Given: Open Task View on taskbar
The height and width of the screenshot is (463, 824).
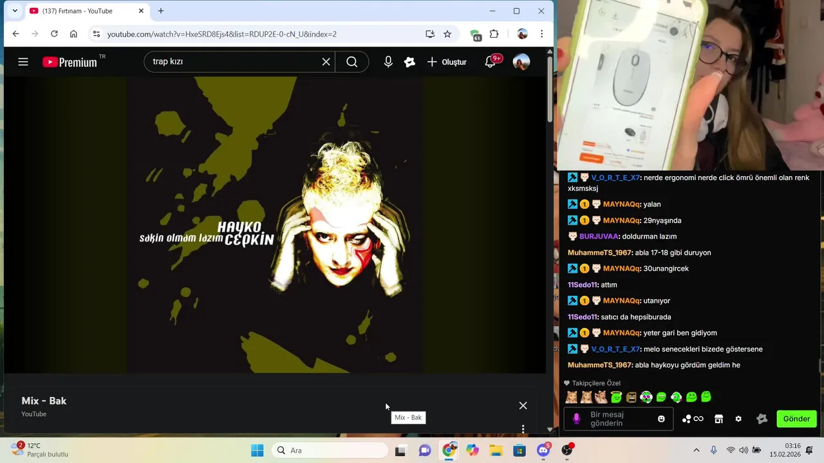Looking at the screenshot, I should [x=400, y=450].
